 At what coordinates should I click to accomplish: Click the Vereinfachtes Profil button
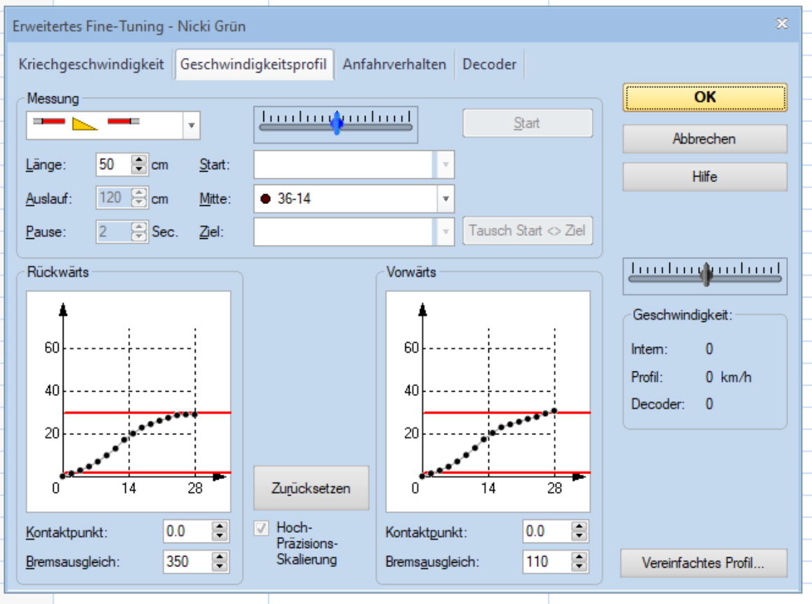pyautogui.click(x=703, y=564)
